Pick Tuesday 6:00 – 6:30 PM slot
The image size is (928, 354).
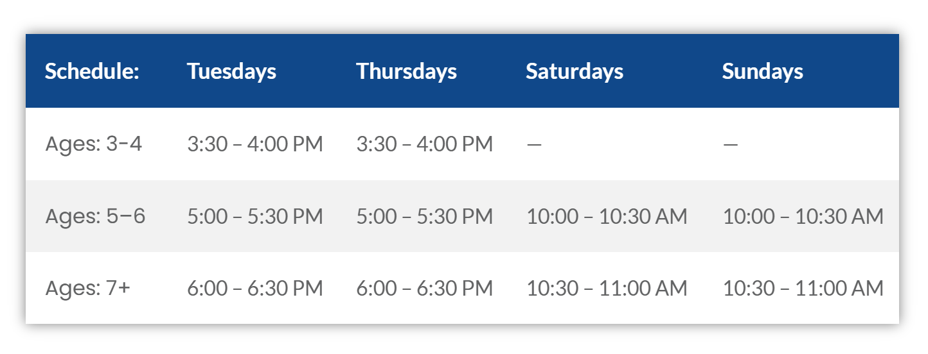click(255, 289)
